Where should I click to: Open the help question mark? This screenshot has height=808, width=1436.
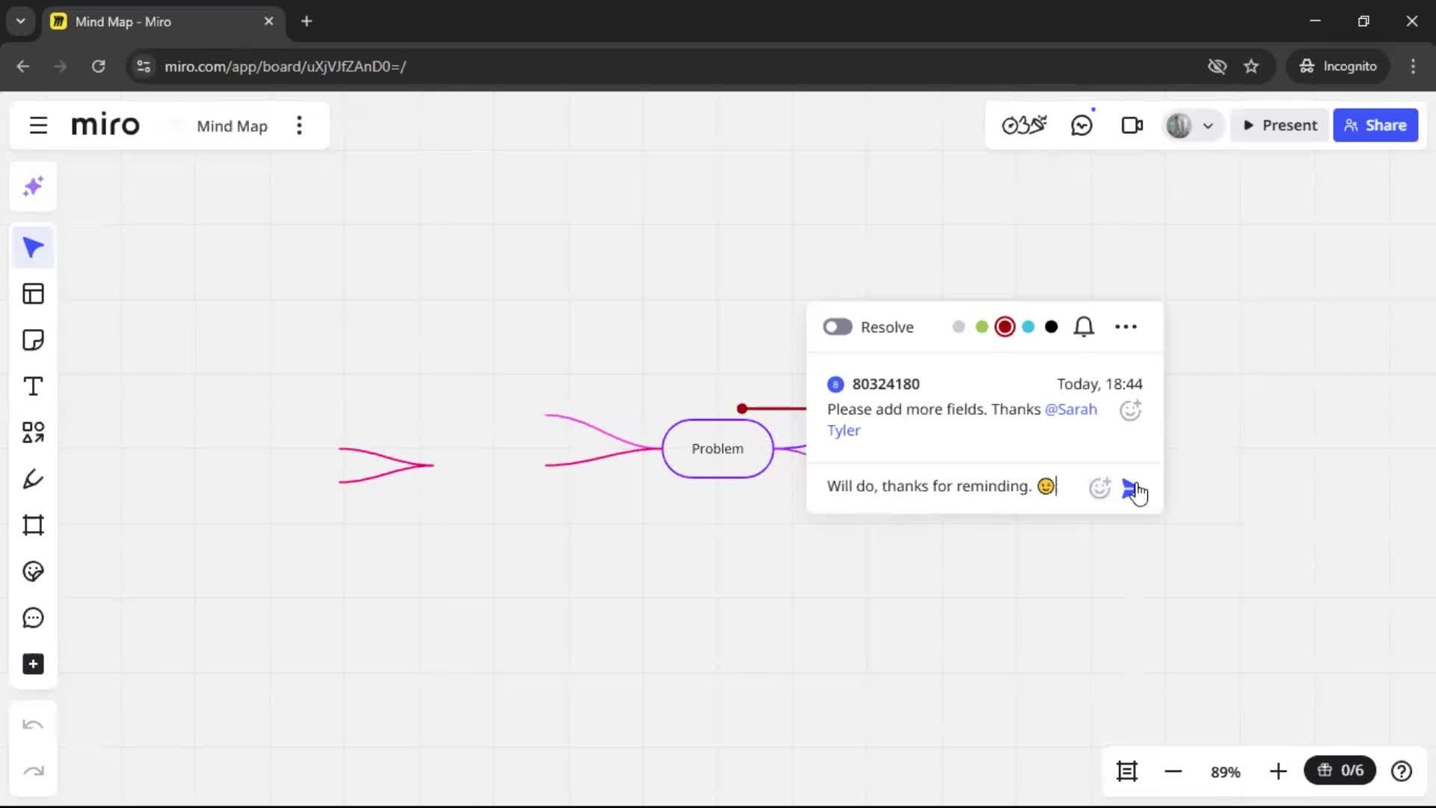tap(1401, 771)
